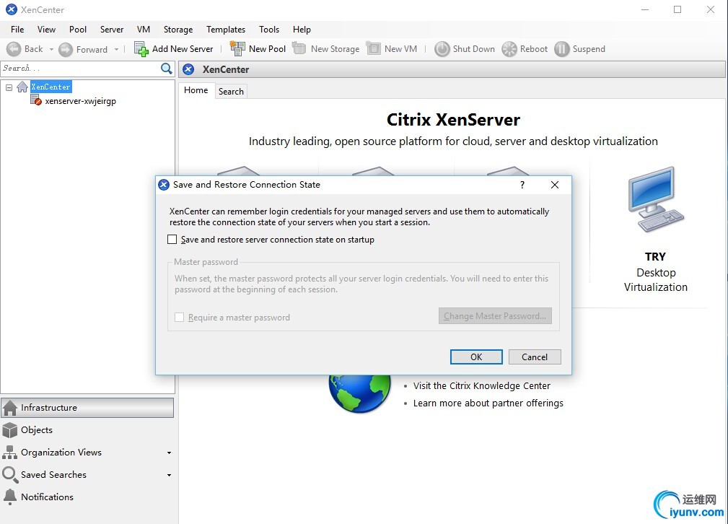Image resolution: width=728 pixels, height=524 pixels.
Task: Click the globe icon on Home page
Action: 360,394
